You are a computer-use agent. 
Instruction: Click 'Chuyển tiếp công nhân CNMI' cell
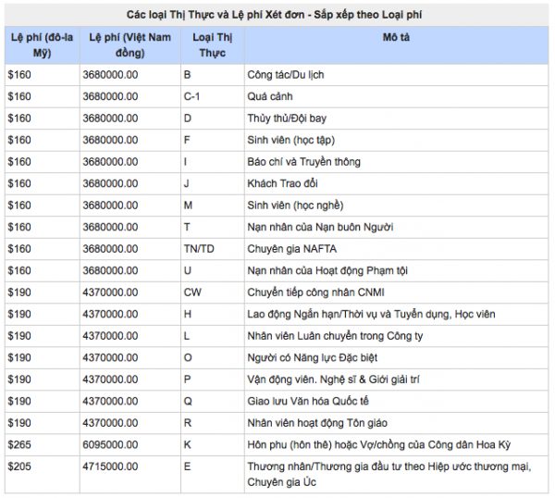coord(397,293)
